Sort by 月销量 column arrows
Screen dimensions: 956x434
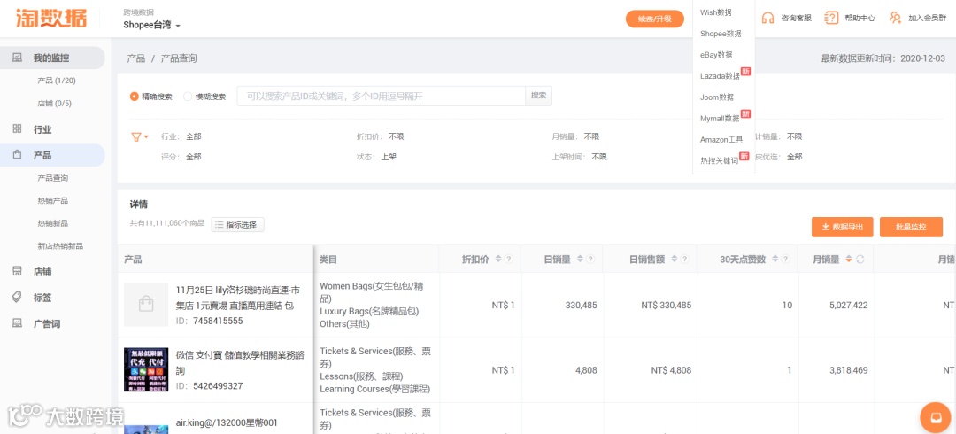848,260
